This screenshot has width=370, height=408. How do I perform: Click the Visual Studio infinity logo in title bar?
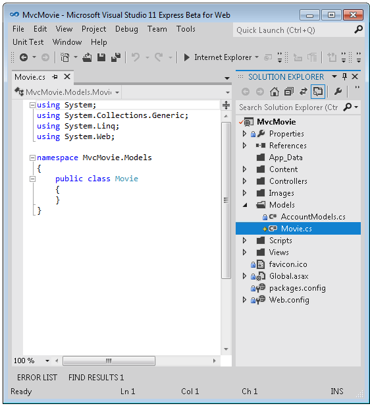click(x=14, y=15)
